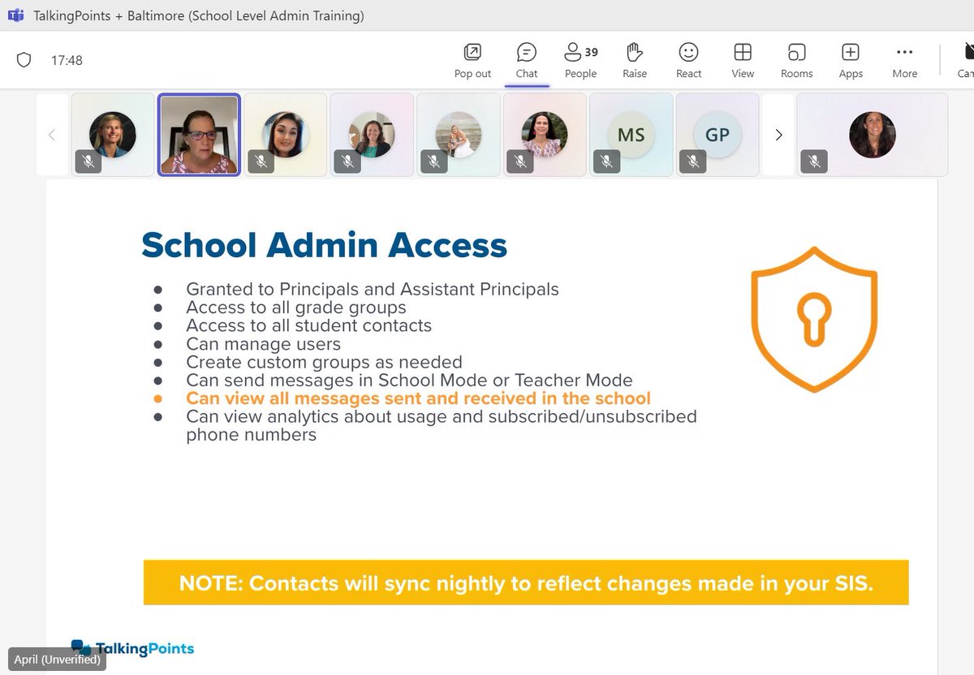The height and width of the screenshot is (675, 974).
Task: Click the meeting timer 17:48
Action: pyautogui.click(x=67, y=60)
